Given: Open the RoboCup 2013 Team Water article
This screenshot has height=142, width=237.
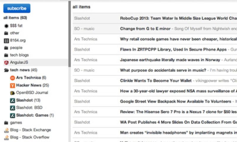Looking at the screenshot, I should (x=178, y=18).
